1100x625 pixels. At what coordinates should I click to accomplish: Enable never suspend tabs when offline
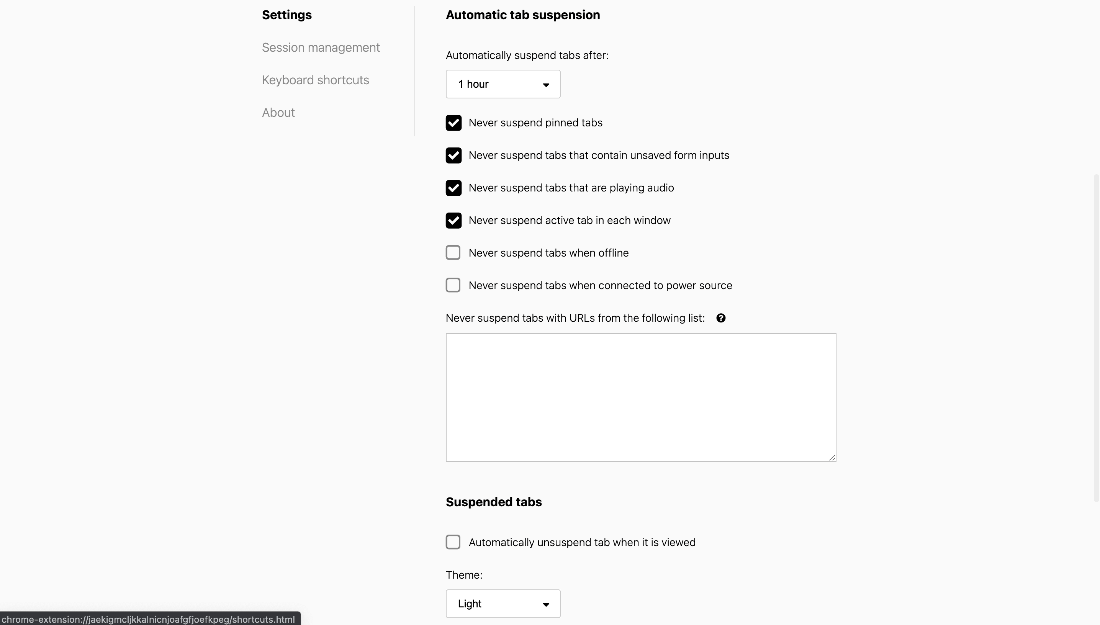pos(453,253)
